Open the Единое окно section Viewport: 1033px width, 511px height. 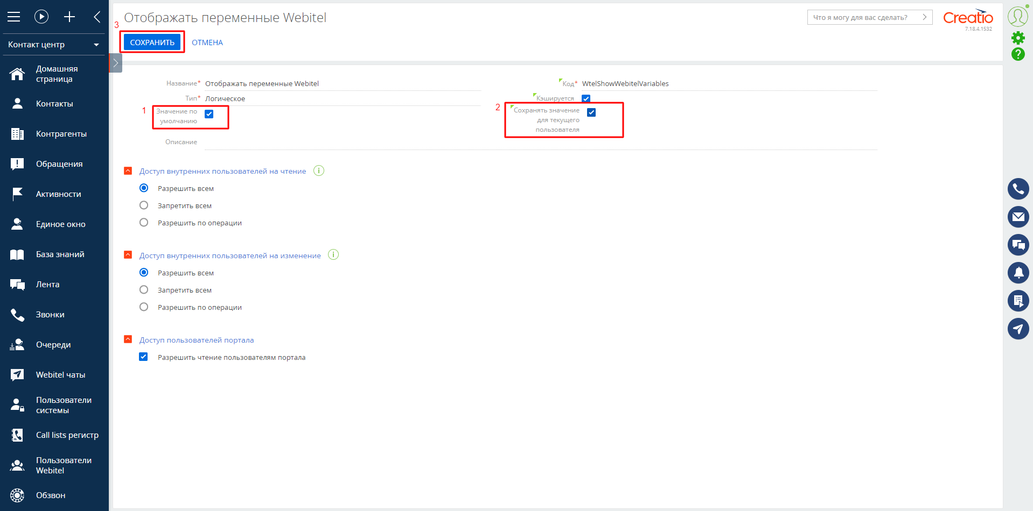[x=54, y=224]
